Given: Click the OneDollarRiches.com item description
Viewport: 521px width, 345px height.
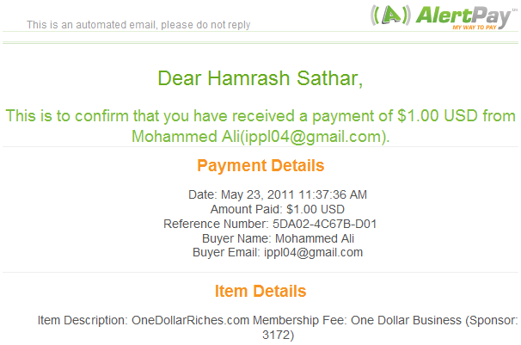Looking at the screenshot, I should pyautogui.click(x=190, y=320).
